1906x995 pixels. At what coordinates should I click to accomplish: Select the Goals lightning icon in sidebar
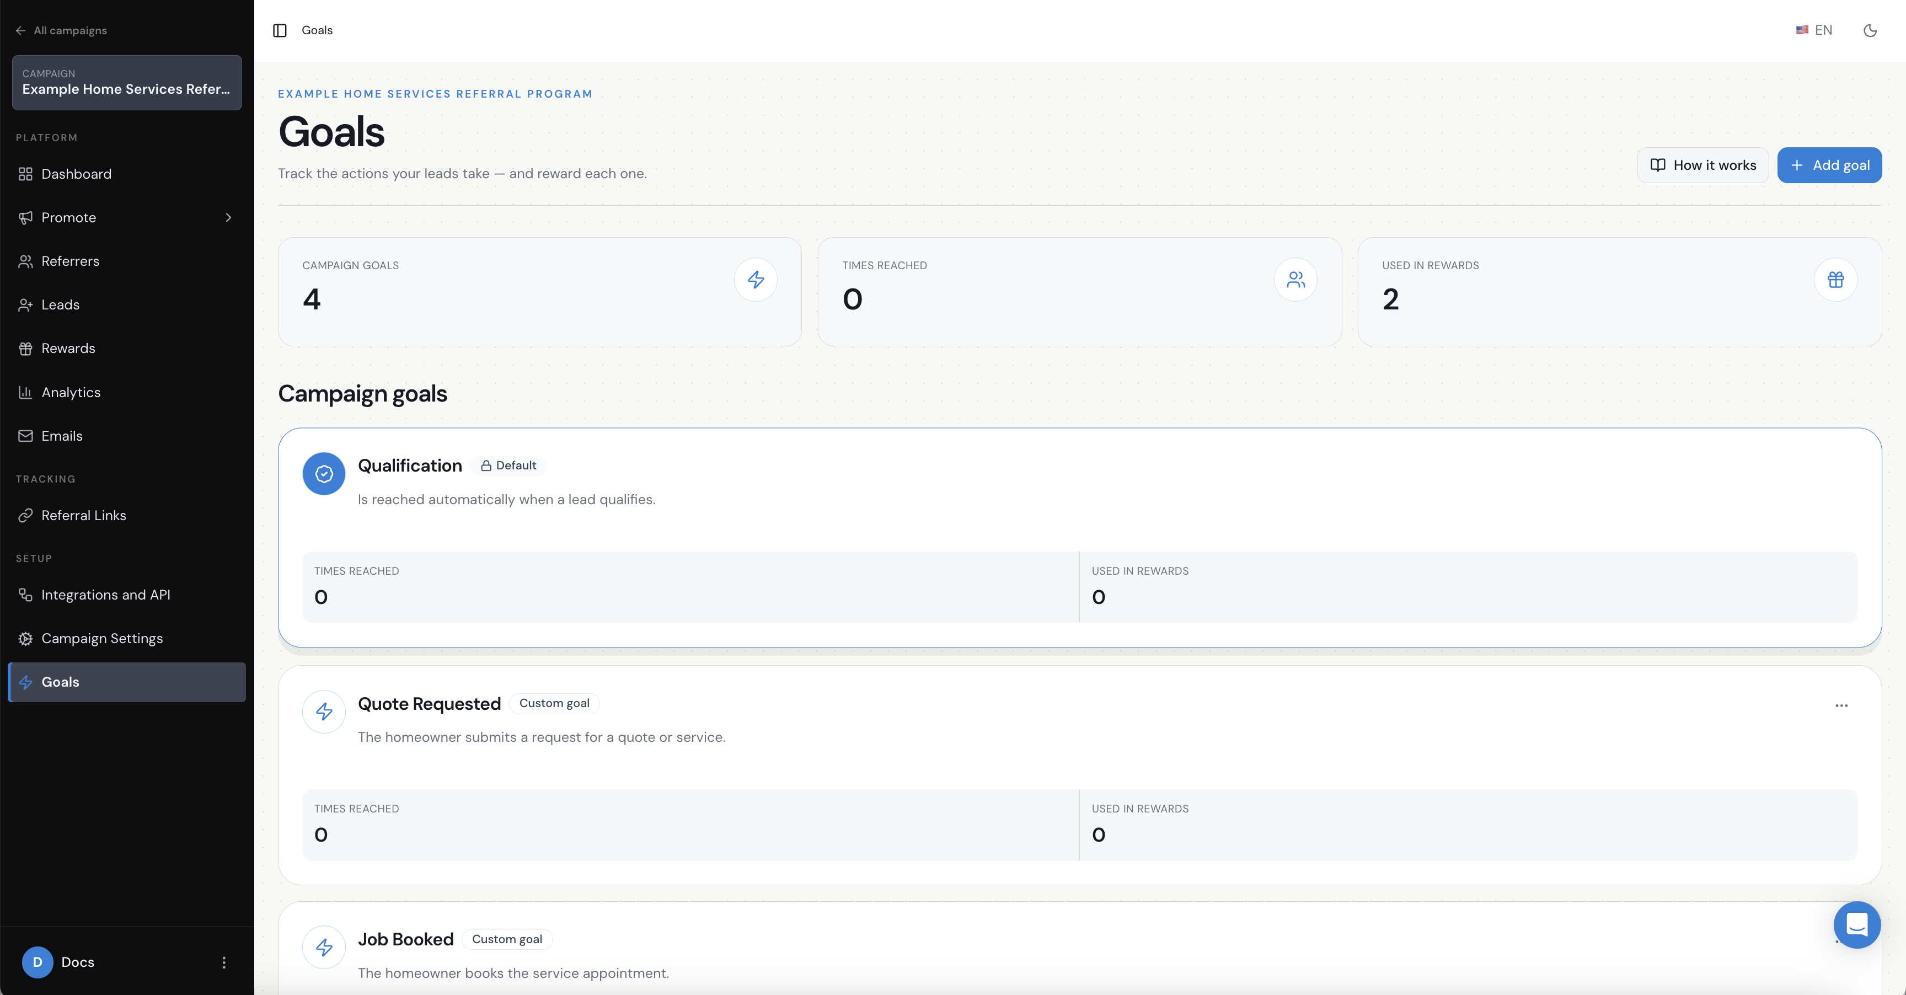tap(25, 682)
